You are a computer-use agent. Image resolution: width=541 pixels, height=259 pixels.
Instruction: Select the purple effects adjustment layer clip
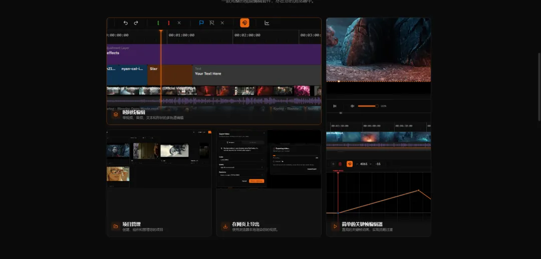pyautogui.click(x=214, y=54)
